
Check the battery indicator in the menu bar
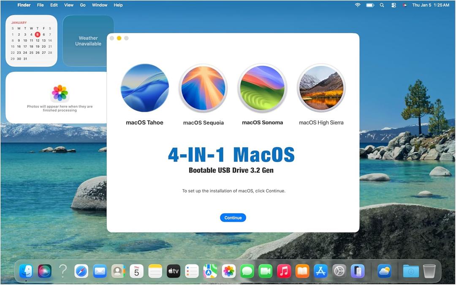(369, 5)
